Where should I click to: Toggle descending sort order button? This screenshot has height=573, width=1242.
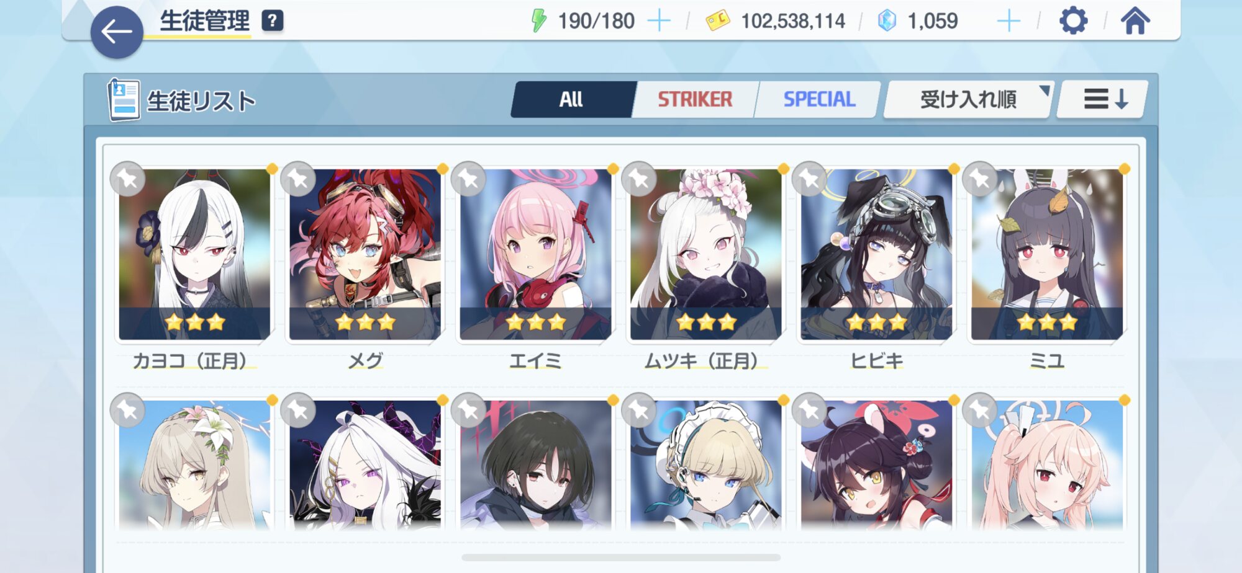(1104, 99)
